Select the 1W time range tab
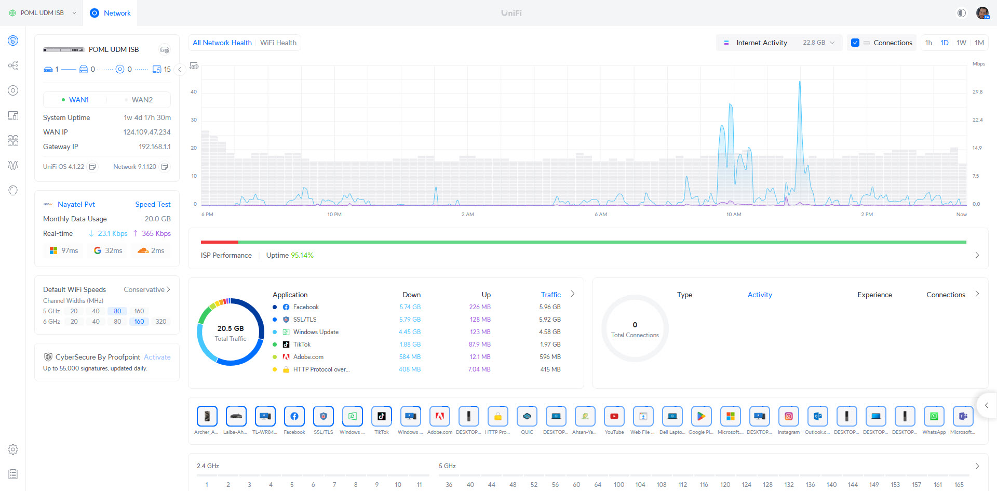The height and width of the screenshot is (491, 997). point(961,43)
